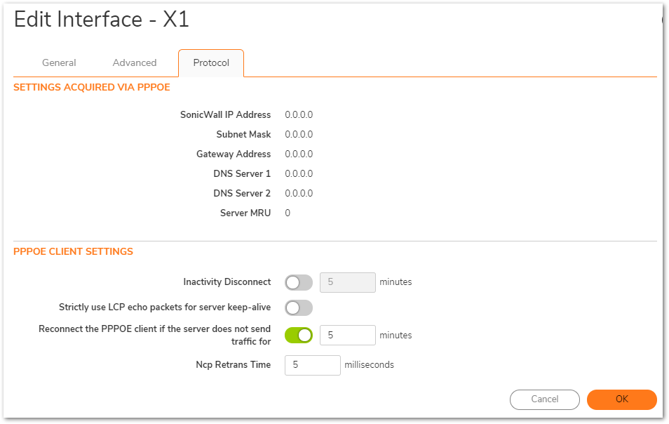This screenshot has height=424, width=669.
Task: Click the Server MRU value
Action: pos(288,213)
